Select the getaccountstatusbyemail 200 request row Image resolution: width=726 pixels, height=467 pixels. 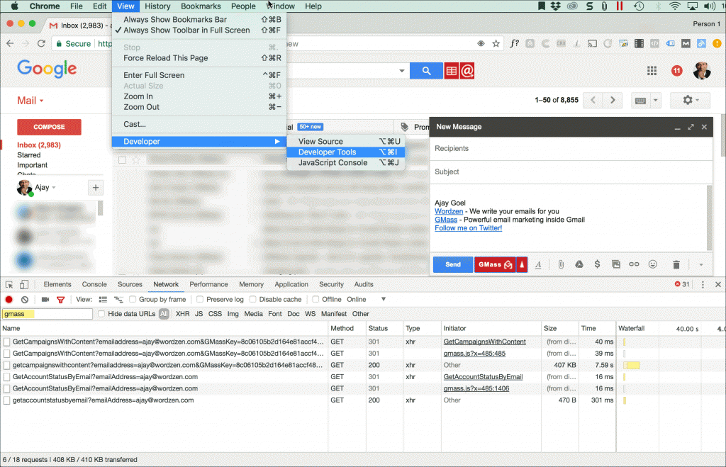[x=308, y=400]
